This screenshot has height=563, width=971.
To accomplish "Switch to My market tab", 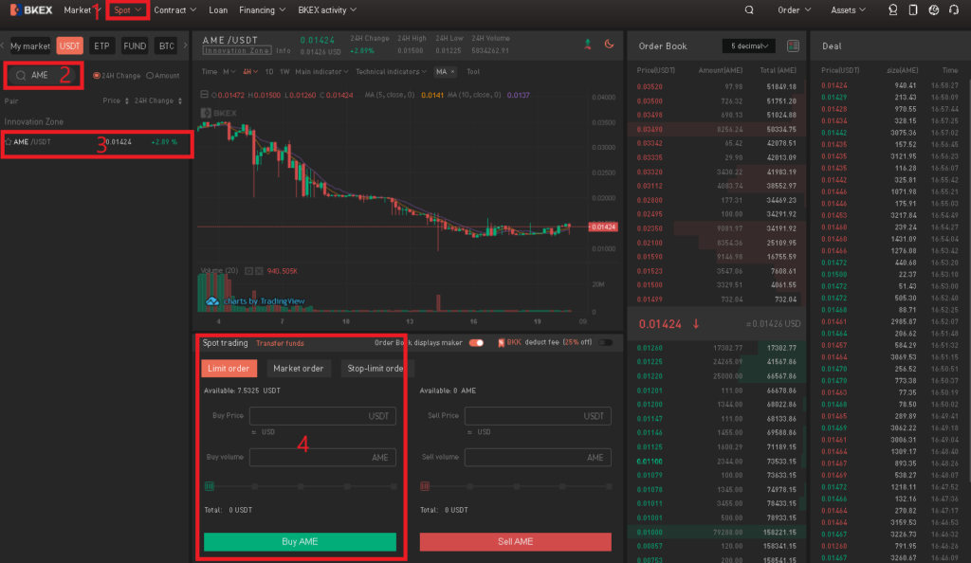I will (29, 45).
